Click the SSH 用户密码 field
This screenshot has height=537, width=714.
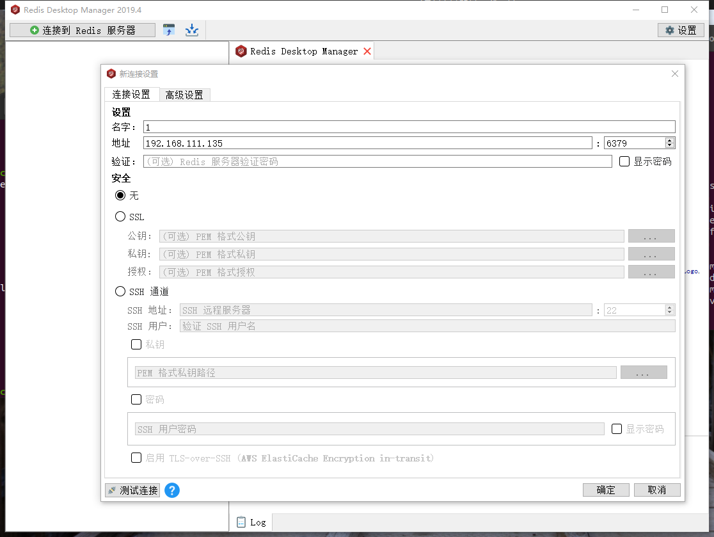[x=369, y=429]
